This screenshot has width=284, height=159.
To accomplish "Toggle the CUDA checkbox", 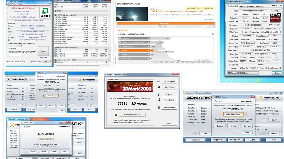I will [250, 68].
